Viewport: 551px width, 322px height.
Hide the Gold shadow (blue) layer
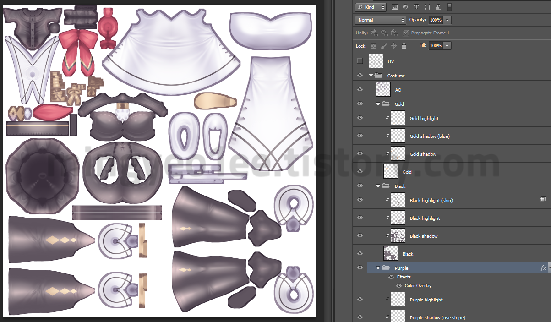[360, 136]
